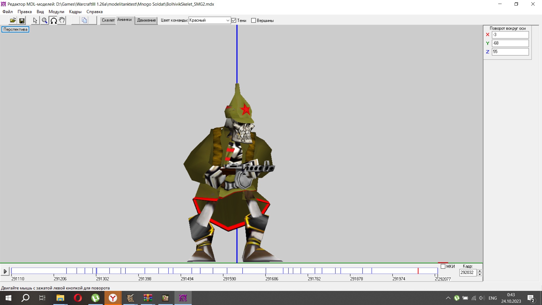The image size is (542, 305).
Task: Open the clock and date flyout
Action: (511, 298)
